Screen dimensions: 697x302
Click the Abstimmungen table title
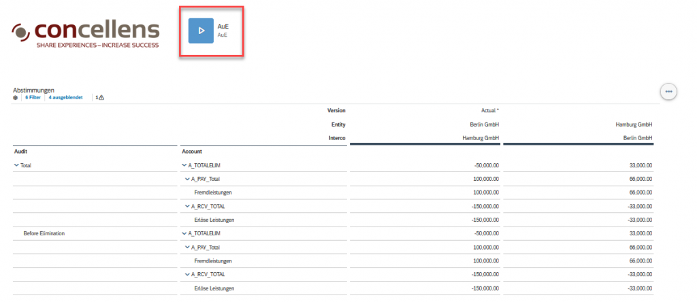[33, 90]
